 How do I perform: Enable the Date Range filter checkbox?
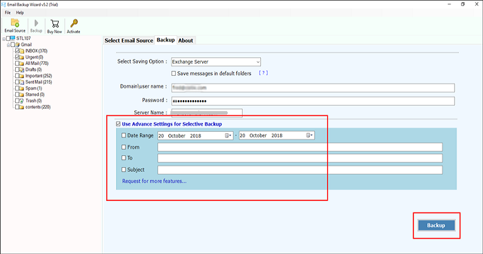coord(124,135)
